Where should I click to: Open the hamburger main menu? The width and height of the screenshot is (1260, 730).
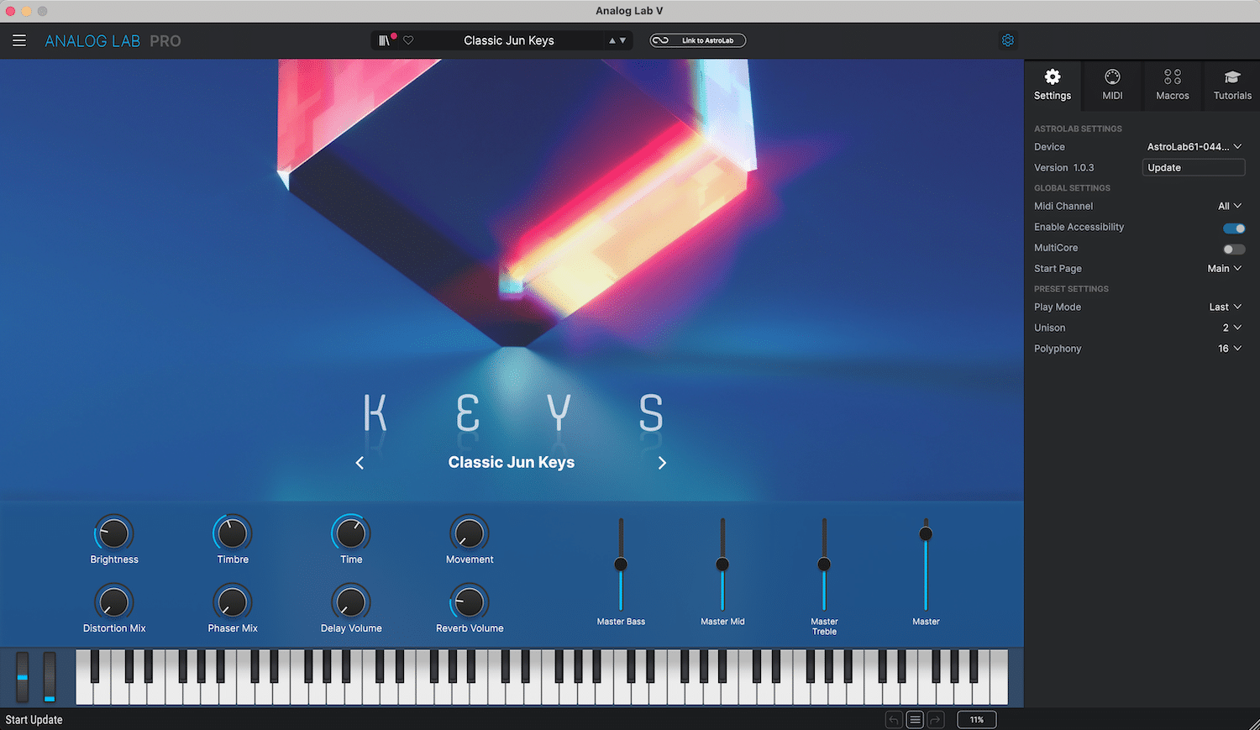[19, 40]
